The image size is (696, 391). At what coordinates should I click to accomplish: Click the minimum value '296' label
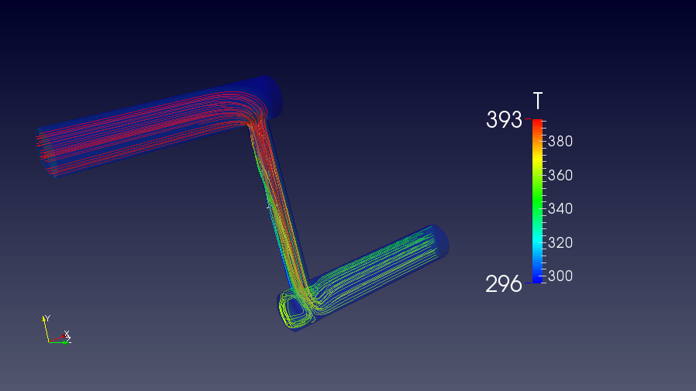504,283
